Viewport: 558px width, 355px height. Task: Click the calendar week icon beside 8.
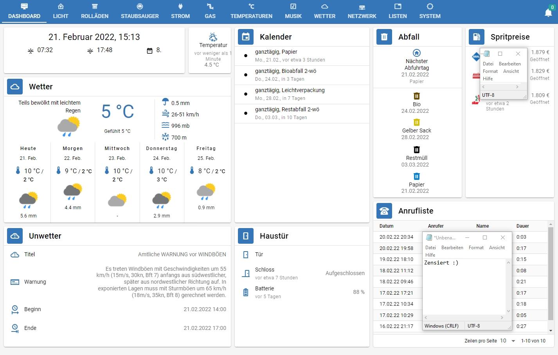[x=149, y=51]
